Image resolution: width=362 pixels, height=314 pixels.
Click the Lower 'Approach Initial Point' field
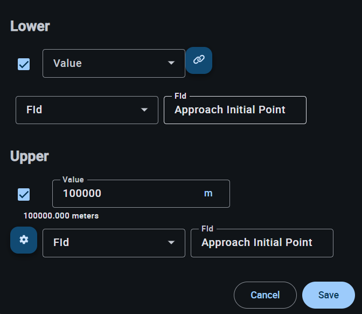(234, 110)
